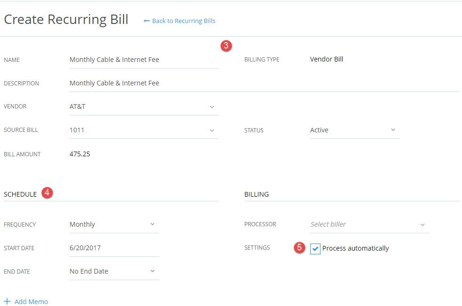Image resolution: width=462 pixels, height=306 pixels.
Task: Click the Start Date field 6/20/2017
Action: coord(114,248)
